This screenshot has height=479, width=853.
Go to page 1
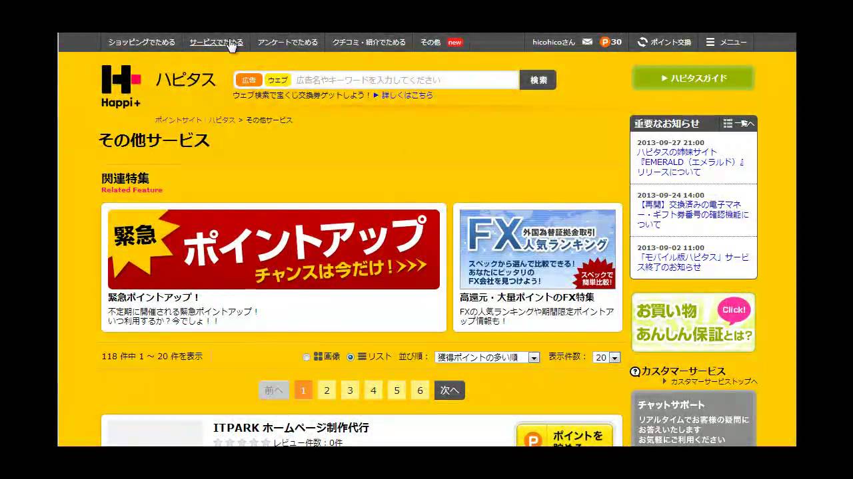pos(303,391)
